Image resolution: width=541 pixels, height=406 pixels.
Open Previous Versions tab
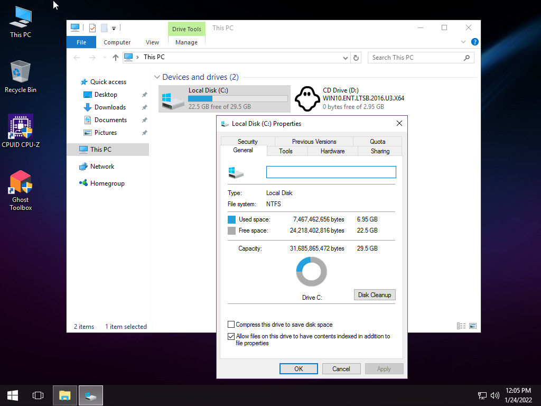point(314,142)
